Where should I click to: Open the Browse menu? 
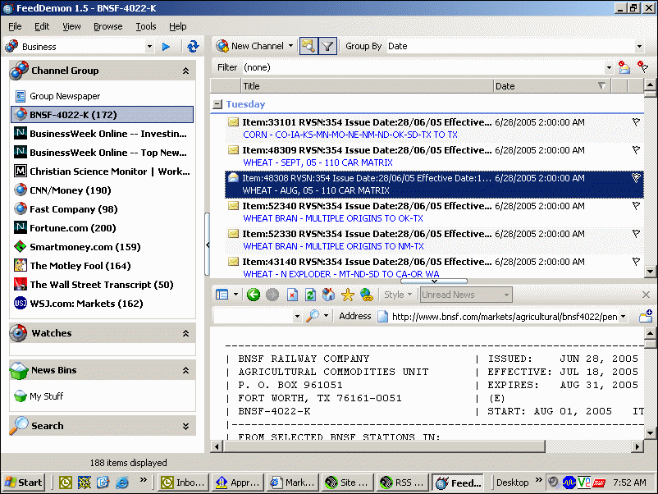click(x=107, y=26)
